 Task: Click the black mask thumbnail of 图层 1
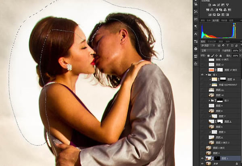(x=217, y=158)
